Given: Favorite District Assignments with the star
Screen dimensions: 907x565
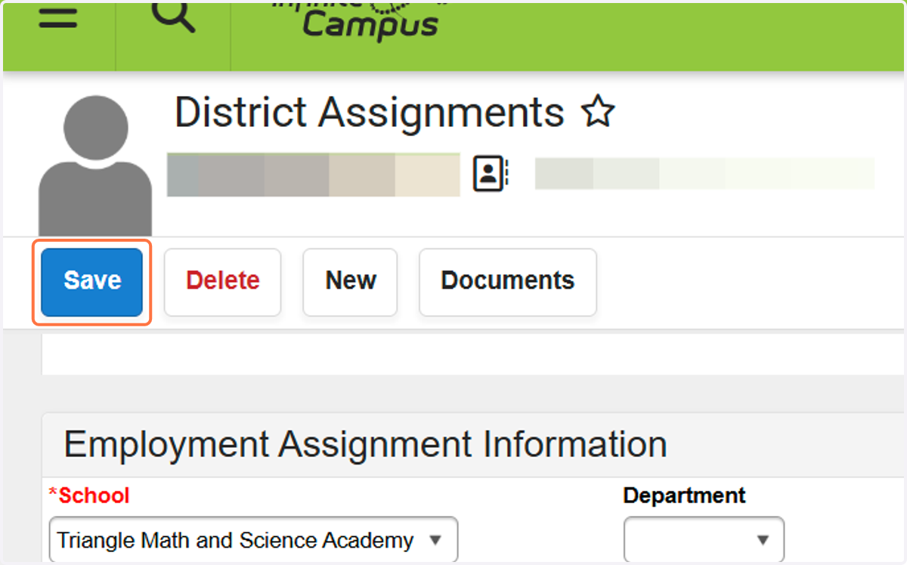Looking at the screenshot, I should click(x=598, y=113).
